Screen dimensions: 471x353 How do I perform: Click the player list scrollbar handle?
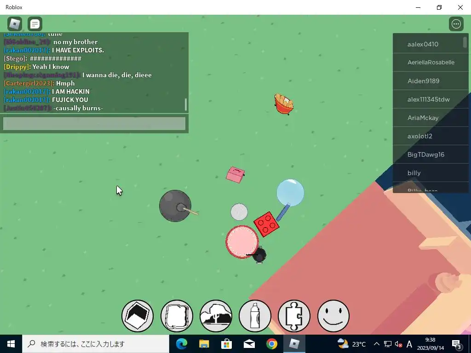tap(465, 42)
